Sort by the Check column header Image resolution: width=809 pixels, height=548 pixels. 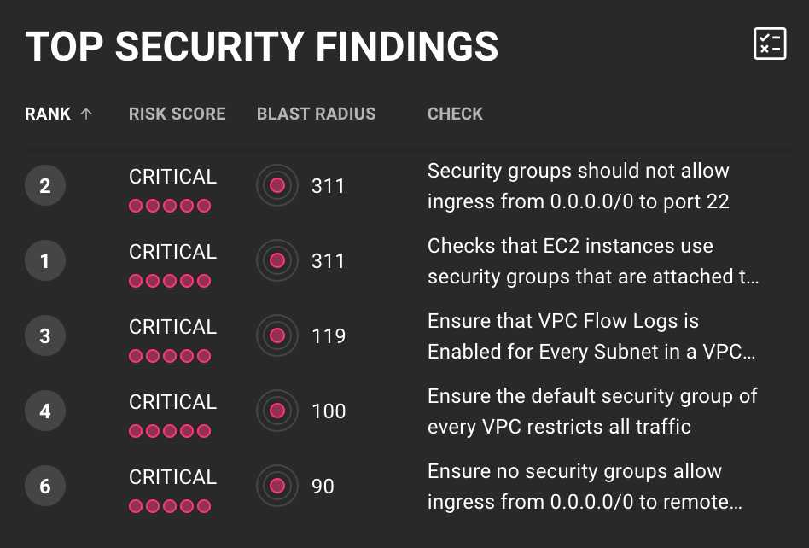(x=455, y=114)
